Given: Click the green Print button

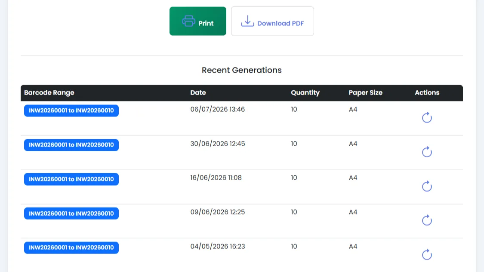Looking at the screenshot, I should coord(197,21).
